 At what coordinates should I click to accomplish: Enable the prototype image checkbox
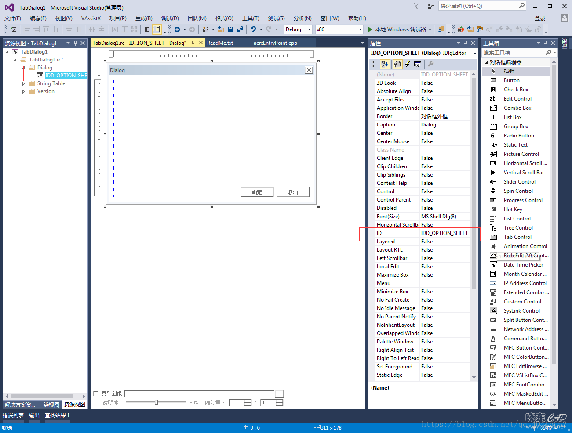pos(96,393)
